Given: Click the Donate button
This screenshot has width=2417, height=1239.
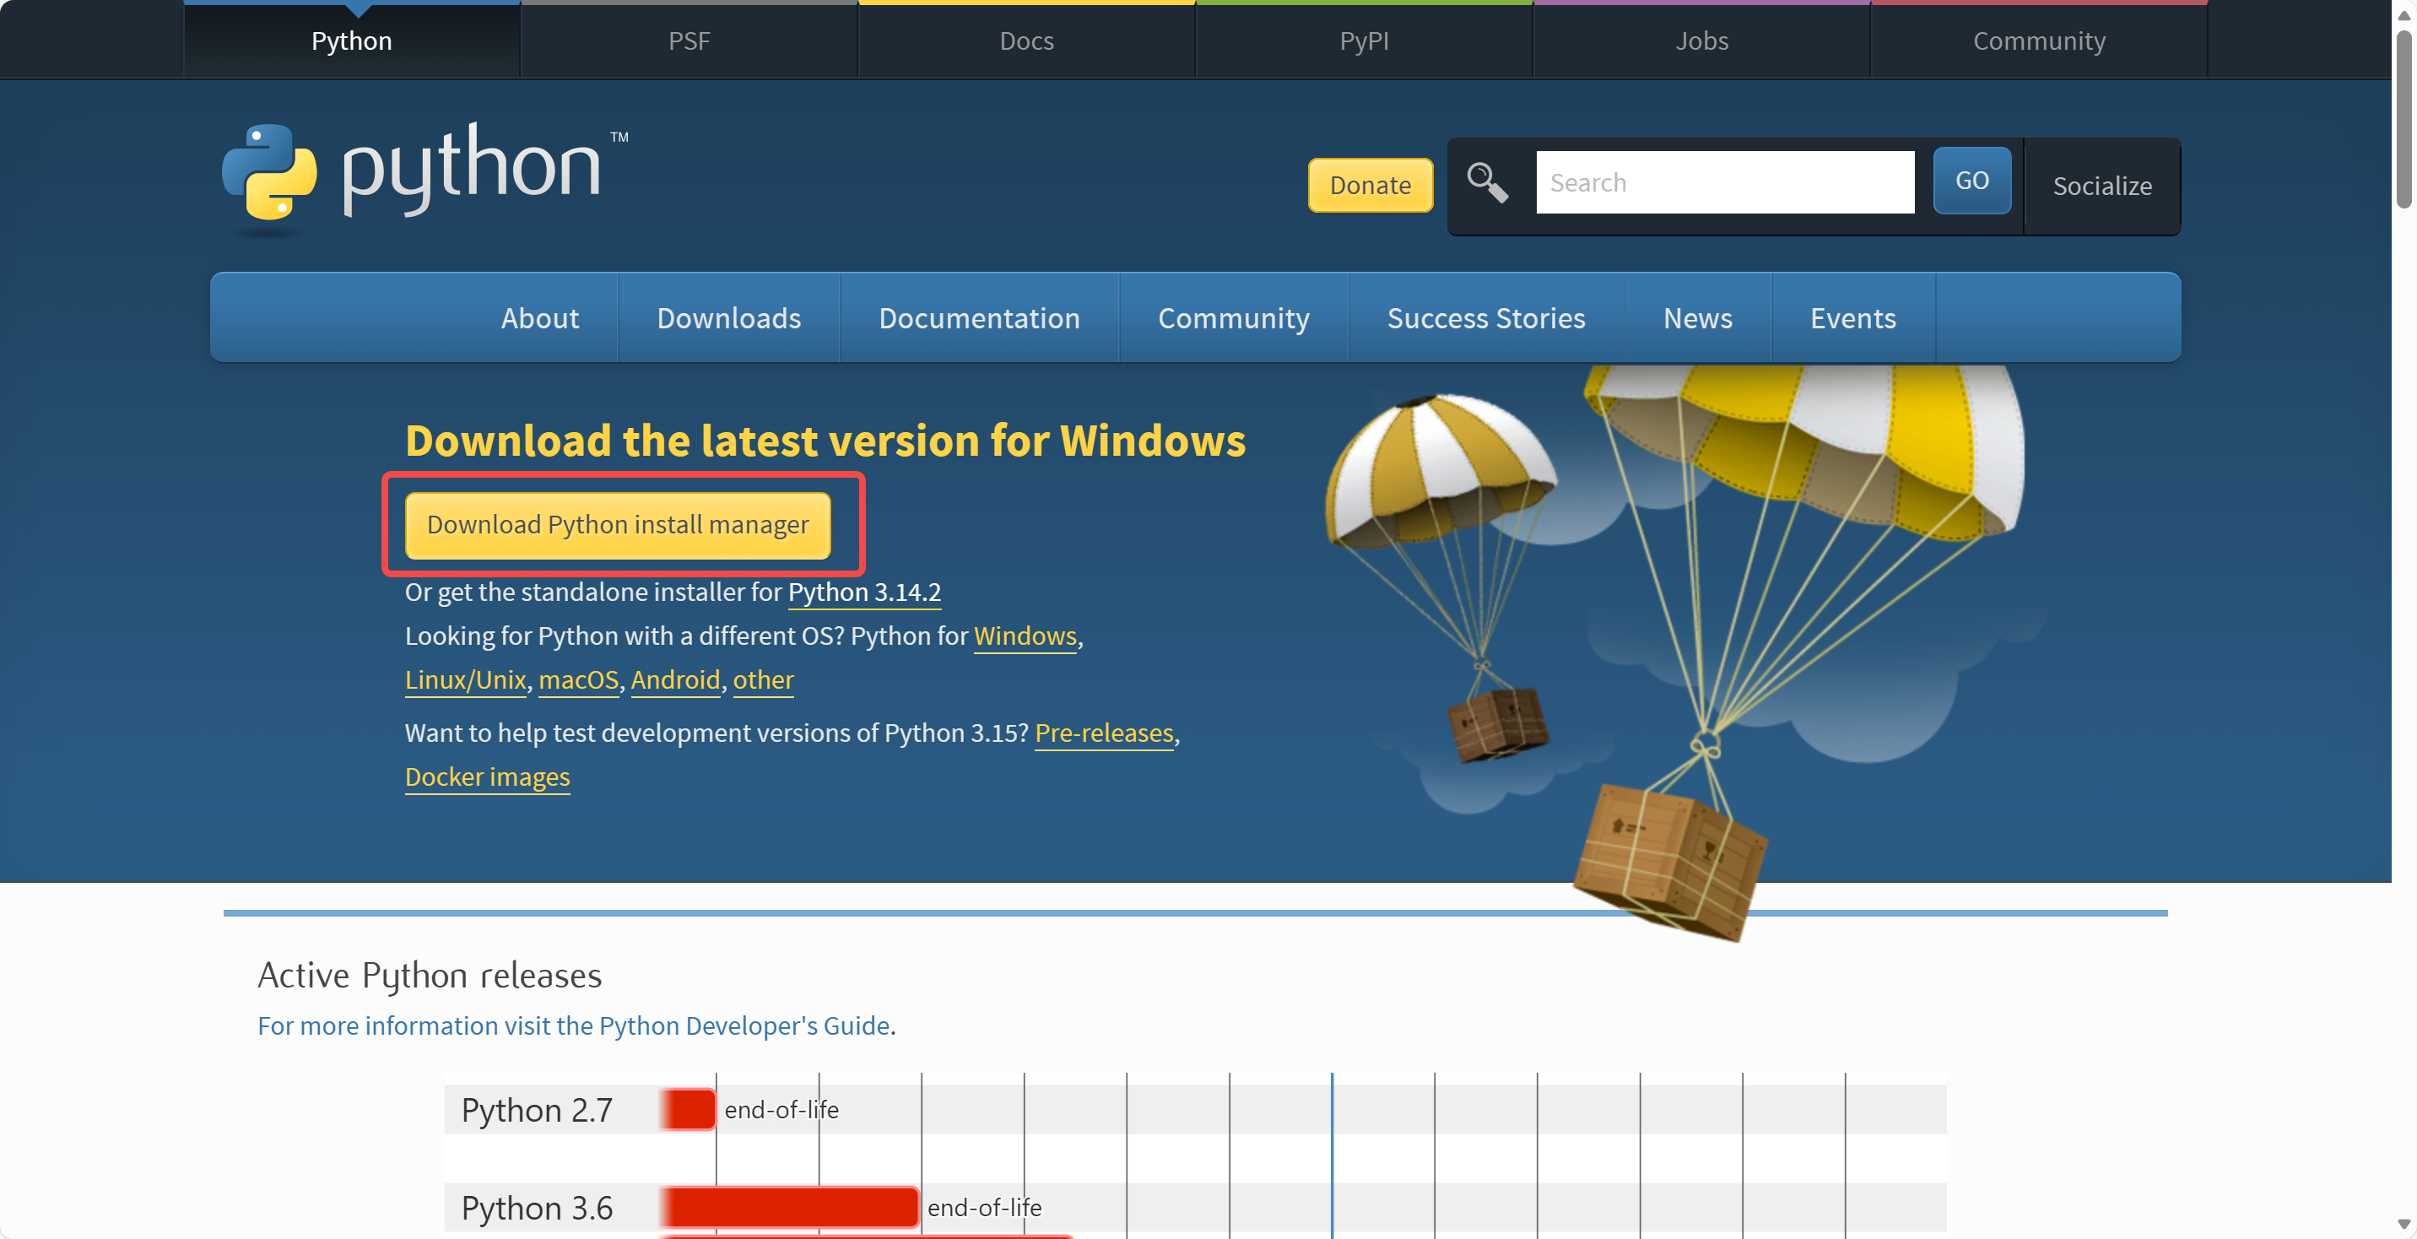Looking at the screenshot, I should (1369, 186).
